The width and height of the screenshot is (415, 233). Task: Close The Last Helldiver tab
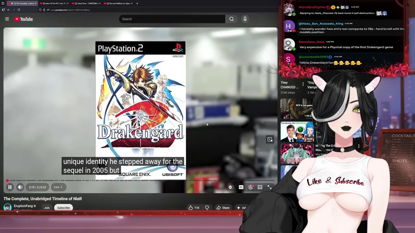click(x=132, y=3)
